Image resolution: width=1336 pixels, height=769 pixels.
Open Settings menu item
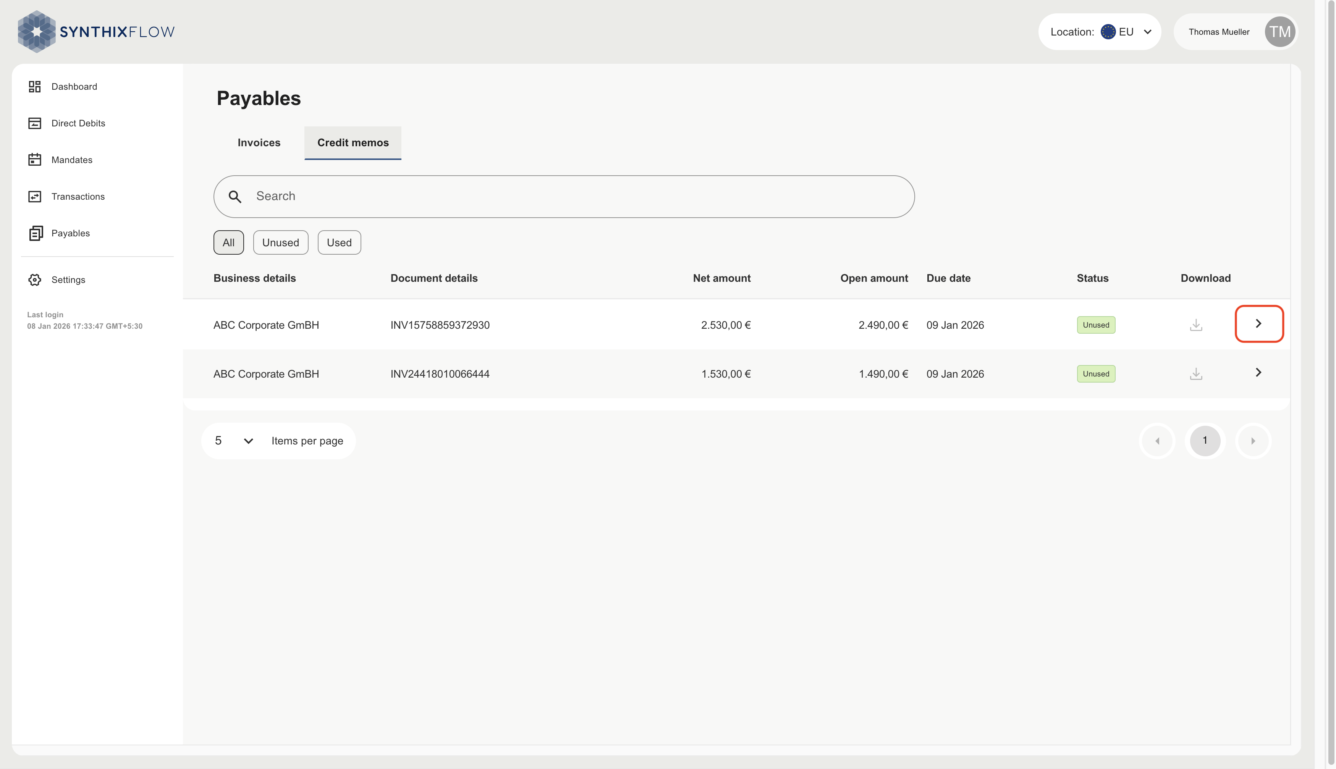point(68,280)
